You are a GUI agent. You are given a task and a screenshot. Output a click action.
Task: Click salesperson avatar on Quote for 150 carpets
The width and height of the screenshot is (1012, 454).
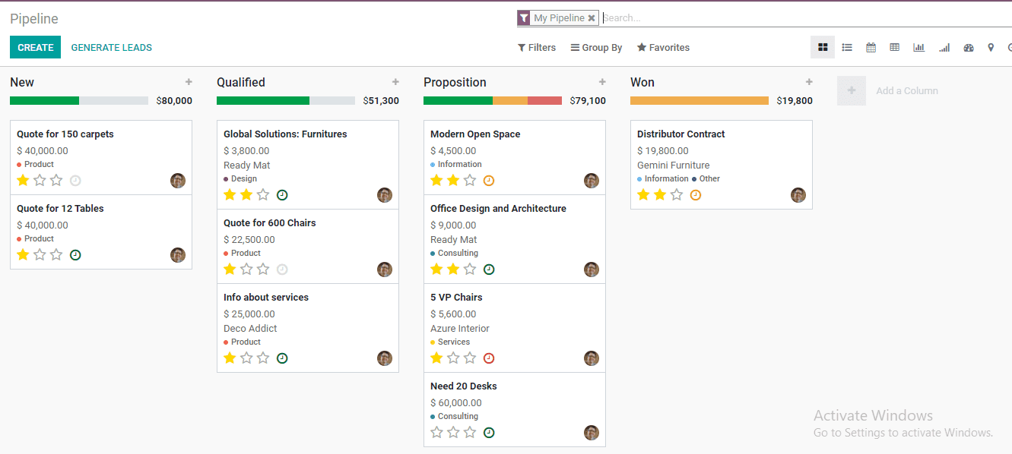click(178, 181)
